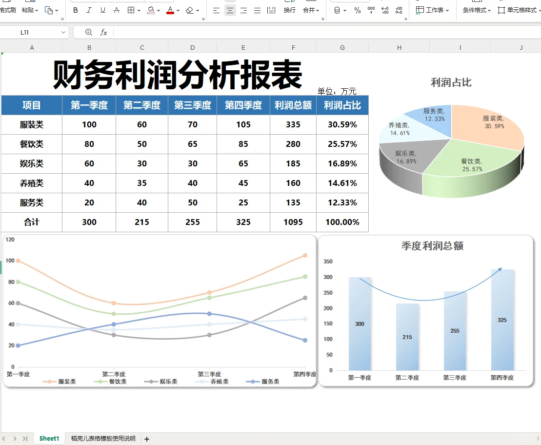541x445 pixels.
Task: Open the alignment group dialog launcher
Action: tap(322, 19)
